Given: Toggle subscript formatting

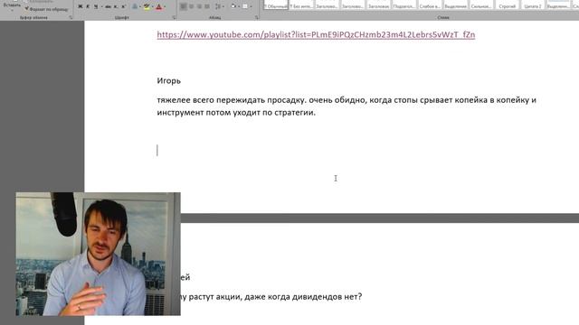Looking at the screenshot, I should (116, 6).
